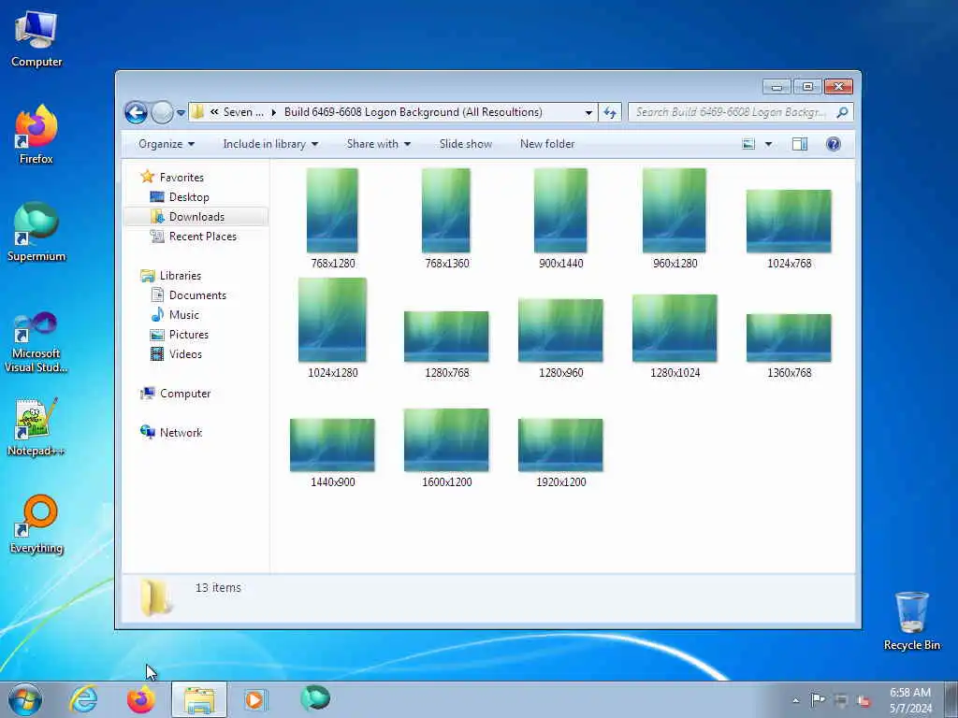
Task: Click the magnifier search icon
Action: [843, 112]
